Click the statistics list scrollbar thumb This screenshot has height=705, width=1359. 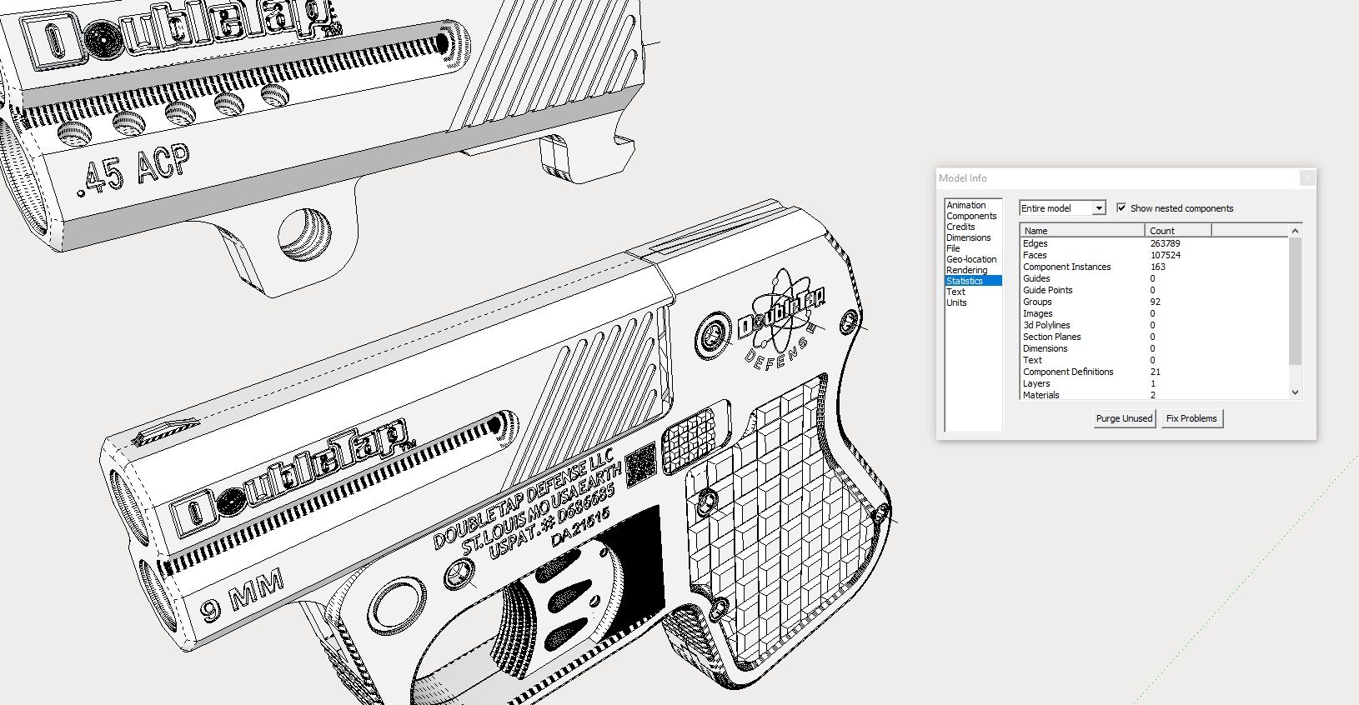point(1295,301)
